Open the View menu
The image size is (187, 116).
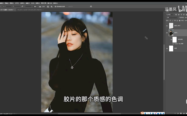38,3
